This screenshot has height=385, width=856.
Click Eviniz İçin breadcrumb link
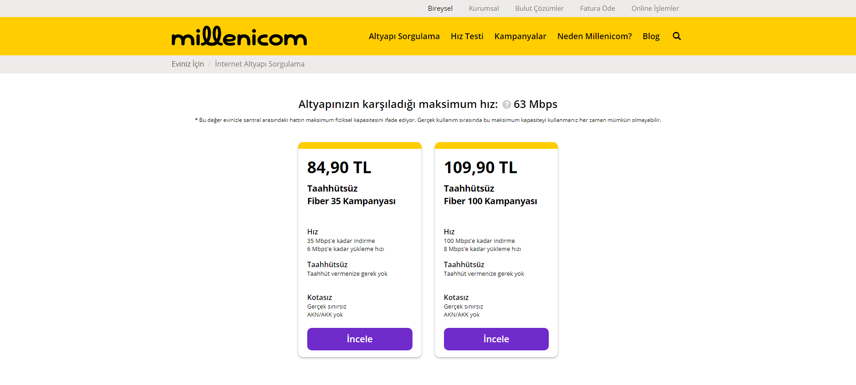(188, 64)
